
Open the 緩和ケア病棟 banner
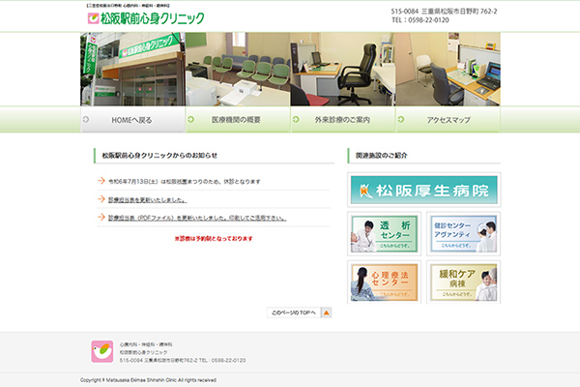coord(463,282)
